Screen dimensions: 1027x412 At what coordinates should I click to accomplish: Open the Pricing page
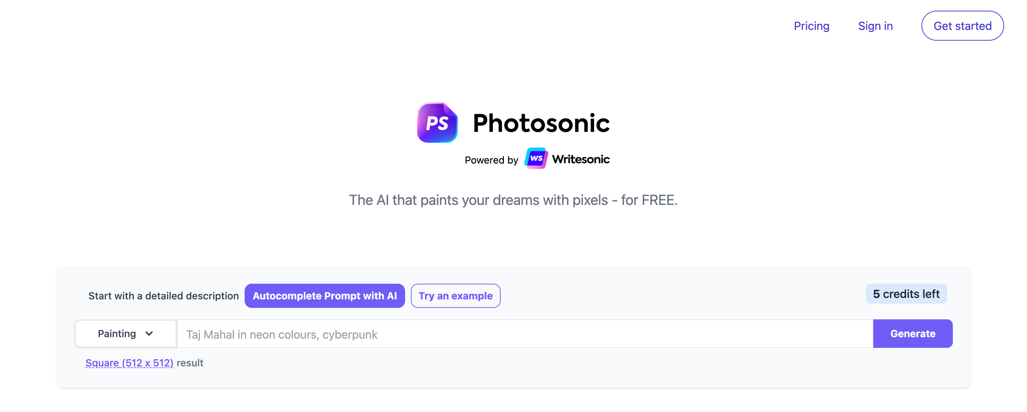click(811, 26)
